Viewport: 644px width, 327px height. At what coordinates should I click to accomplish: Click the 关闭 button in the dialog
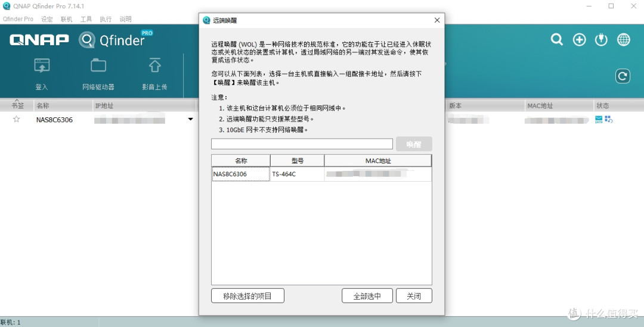point(414,296)
